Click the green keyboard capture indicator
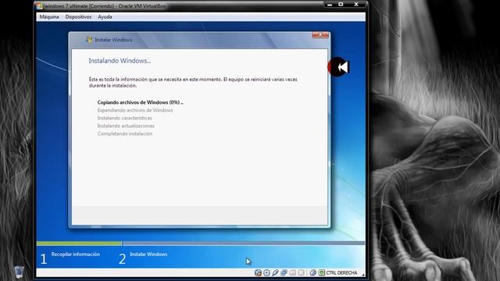This screenshot has width=500, height=281. pos(322,272)
